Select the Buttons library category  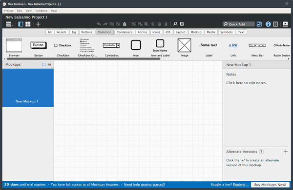[87, 32]
